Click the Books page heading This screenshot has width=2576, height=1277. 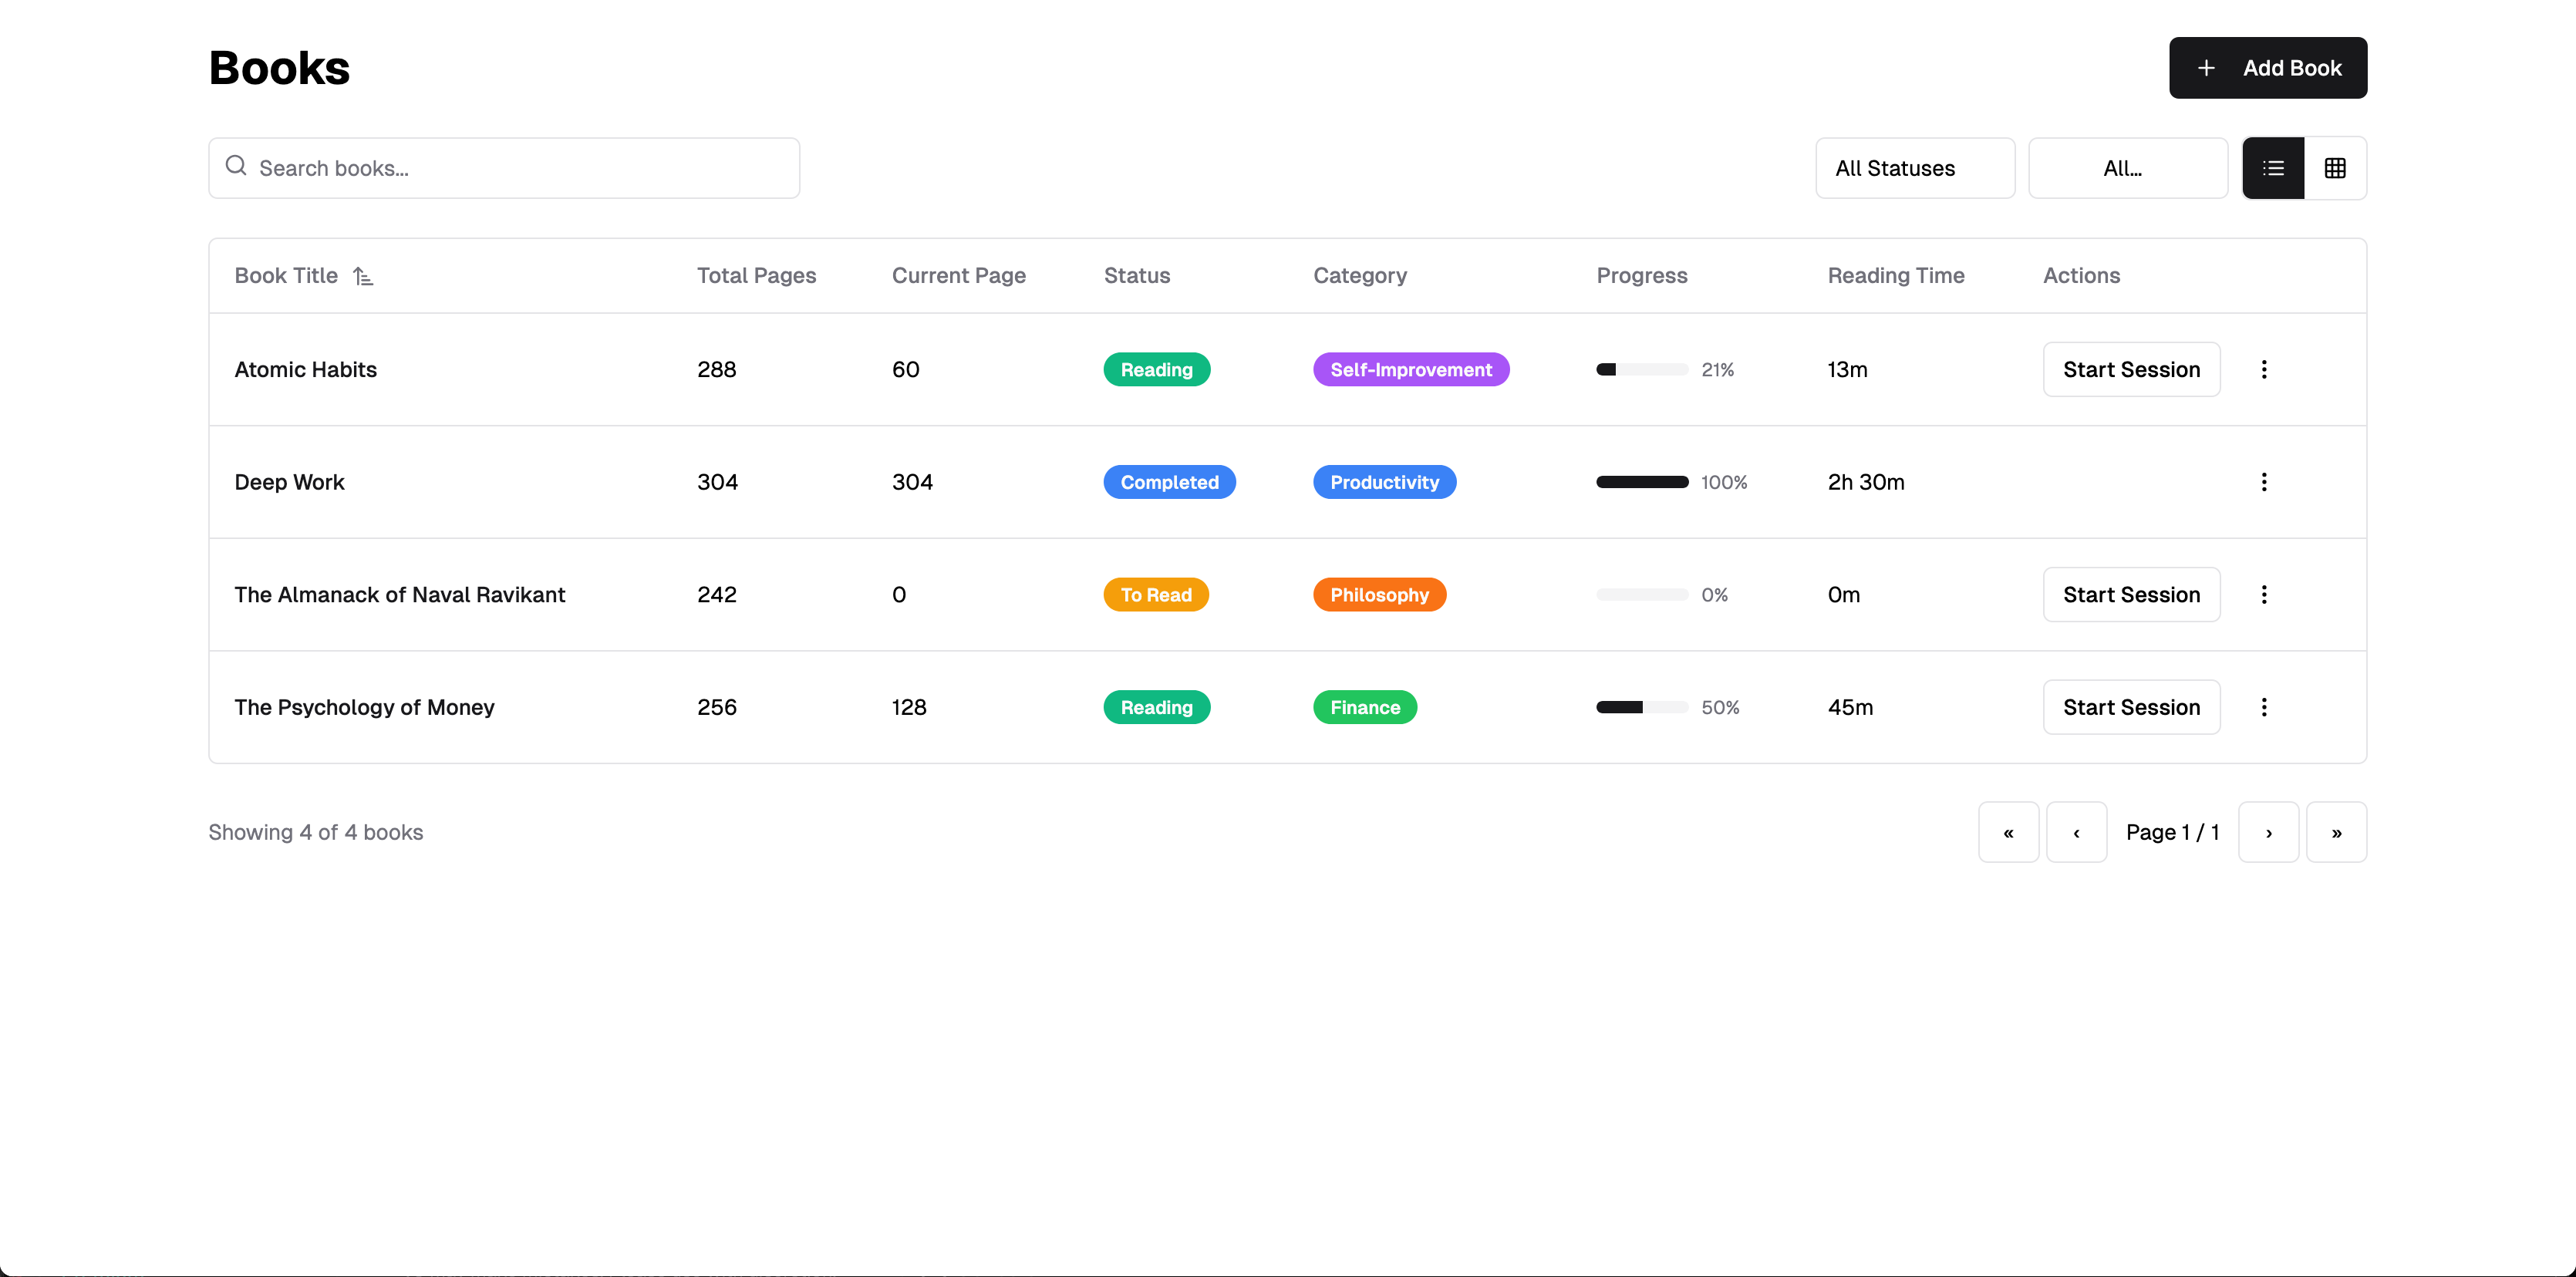[279, 68]
